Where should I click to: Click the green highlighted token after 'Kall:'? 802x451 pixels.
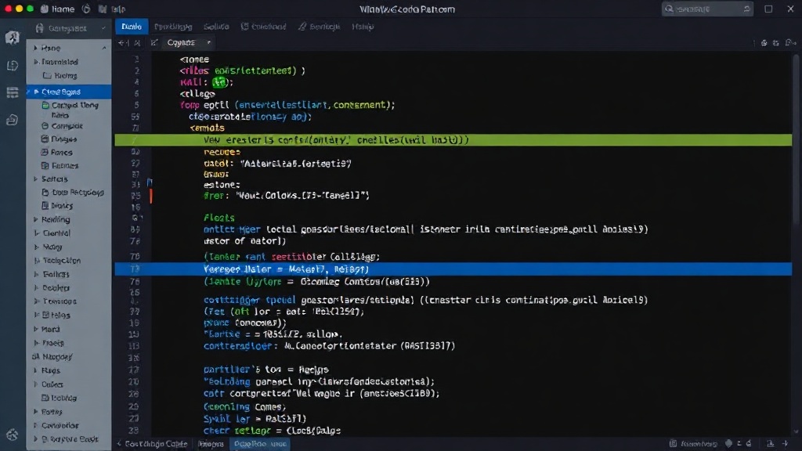point(219,82)
